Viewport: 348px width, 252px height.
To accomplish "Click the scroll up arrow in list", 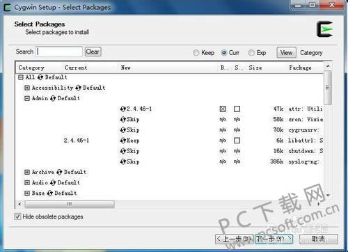I will click(328, 66).
